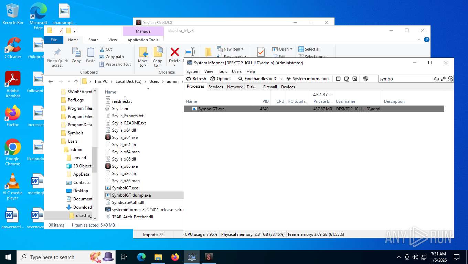Click the symbo search input field

coord(406,79)
